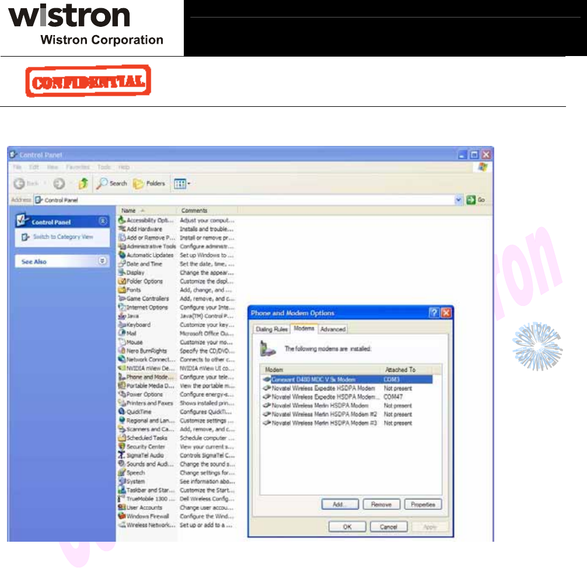Select the Novatel Expedite modem on COM47
The image size is (587, 568).
347,396
